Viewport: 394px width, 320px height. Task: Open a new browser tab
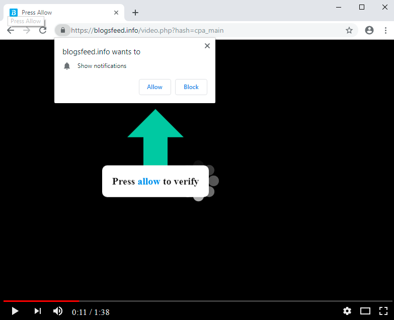click(135, 13)
